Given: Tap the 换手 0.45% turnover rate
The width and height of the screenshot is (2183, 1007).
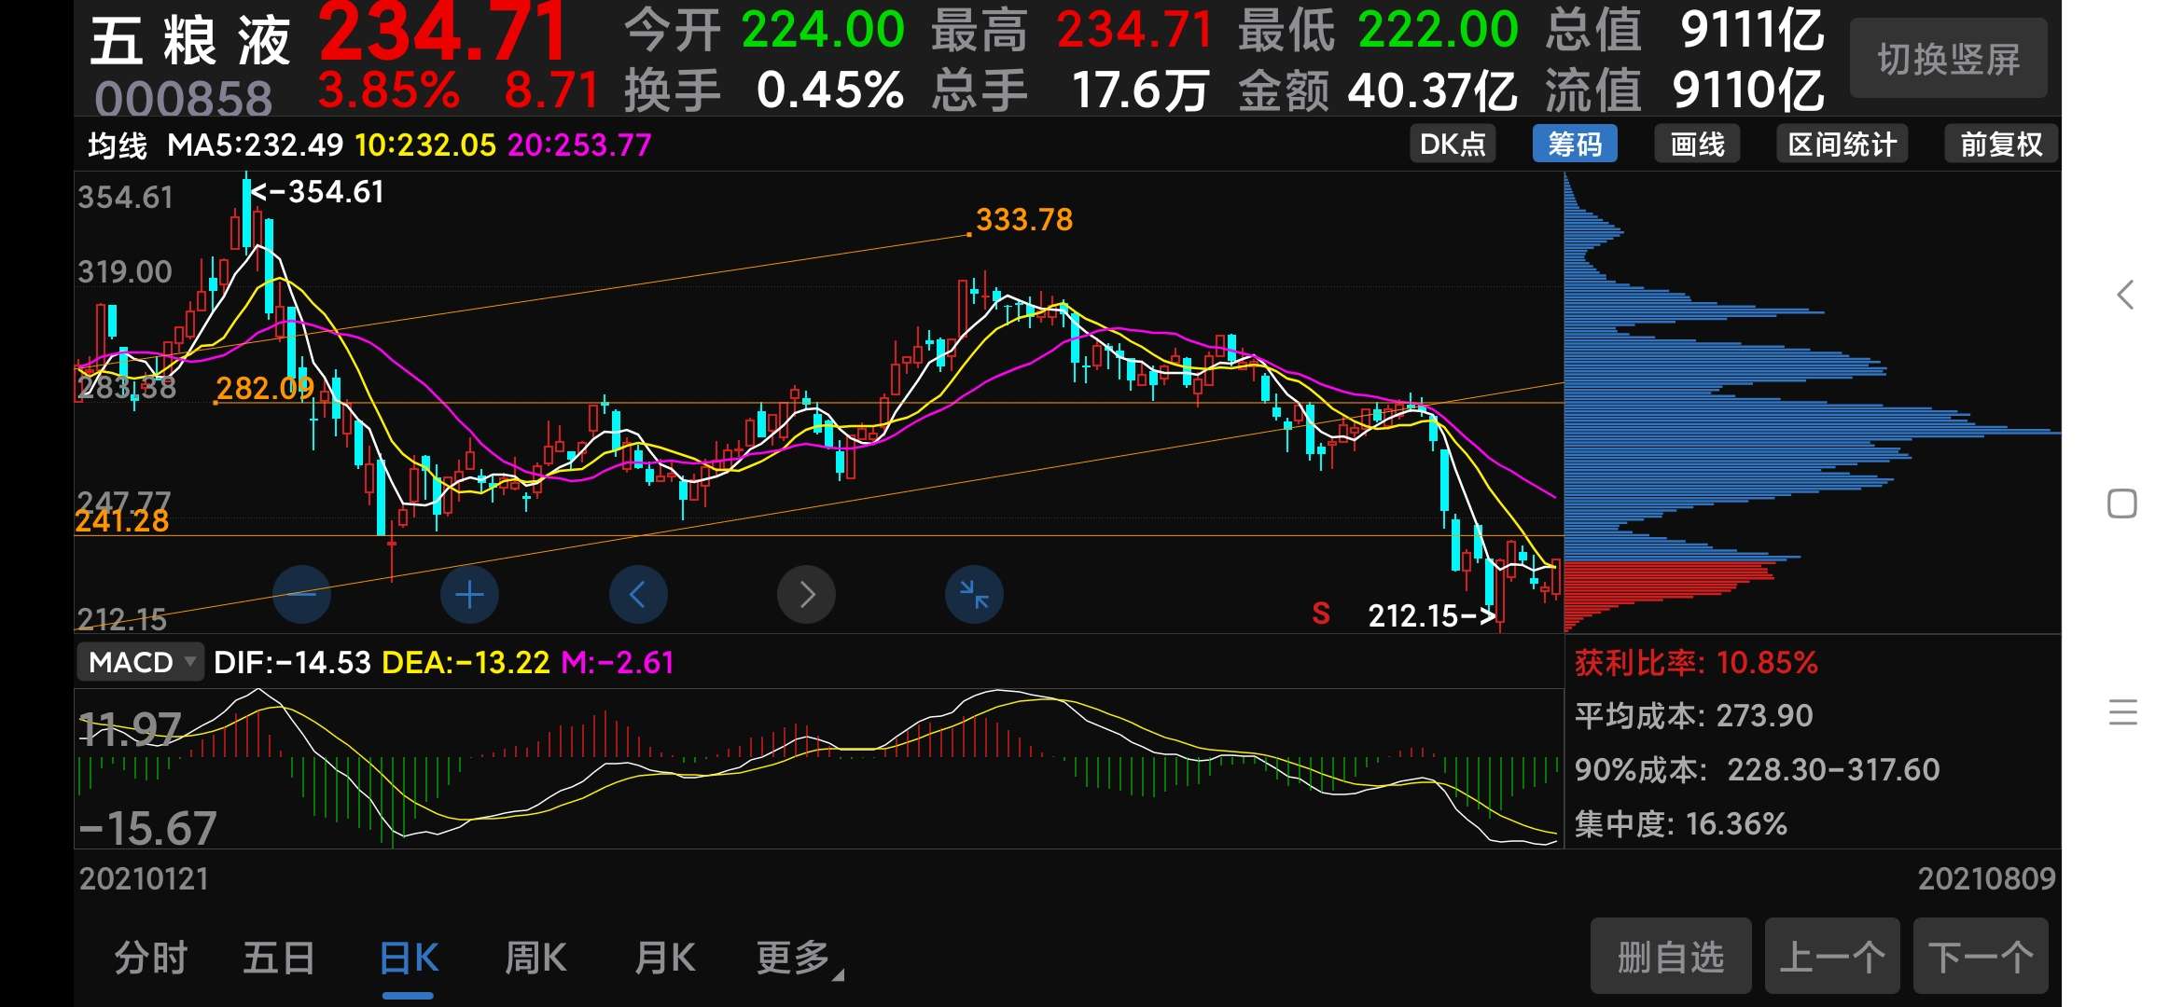Looking at the screenshot, I should coord(765,90).
